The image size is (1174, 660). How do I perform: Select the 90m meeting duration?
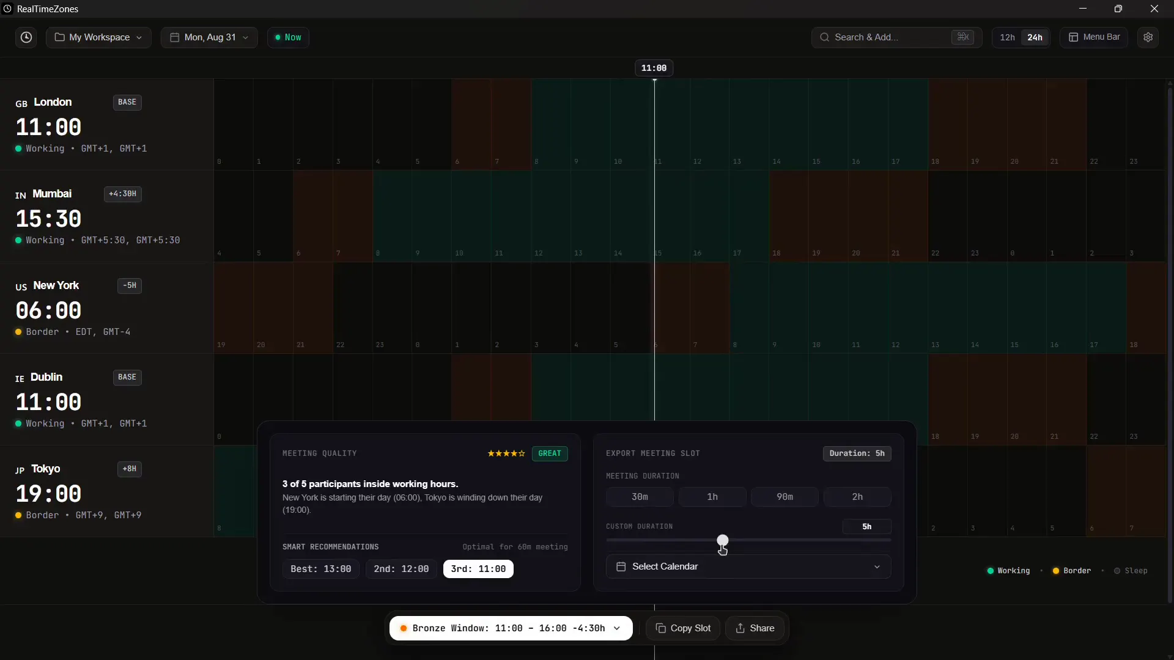(785, 497)
